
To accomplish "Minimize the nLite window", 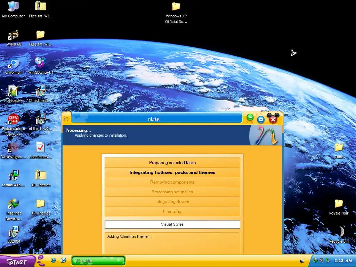I will [250, 118].
